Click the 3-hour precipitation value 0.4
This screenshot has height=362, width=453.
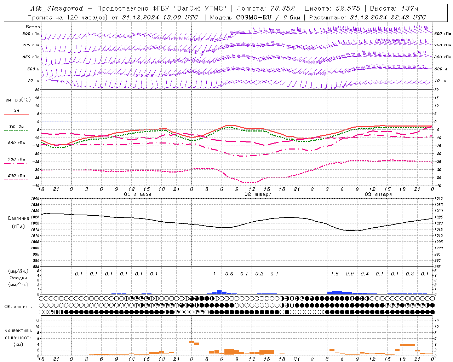click(365, 274)
